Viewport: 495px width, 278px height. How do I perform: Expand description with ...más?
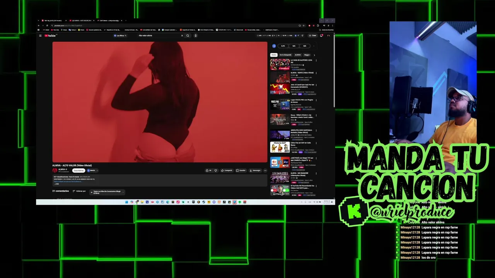point(57,184)
